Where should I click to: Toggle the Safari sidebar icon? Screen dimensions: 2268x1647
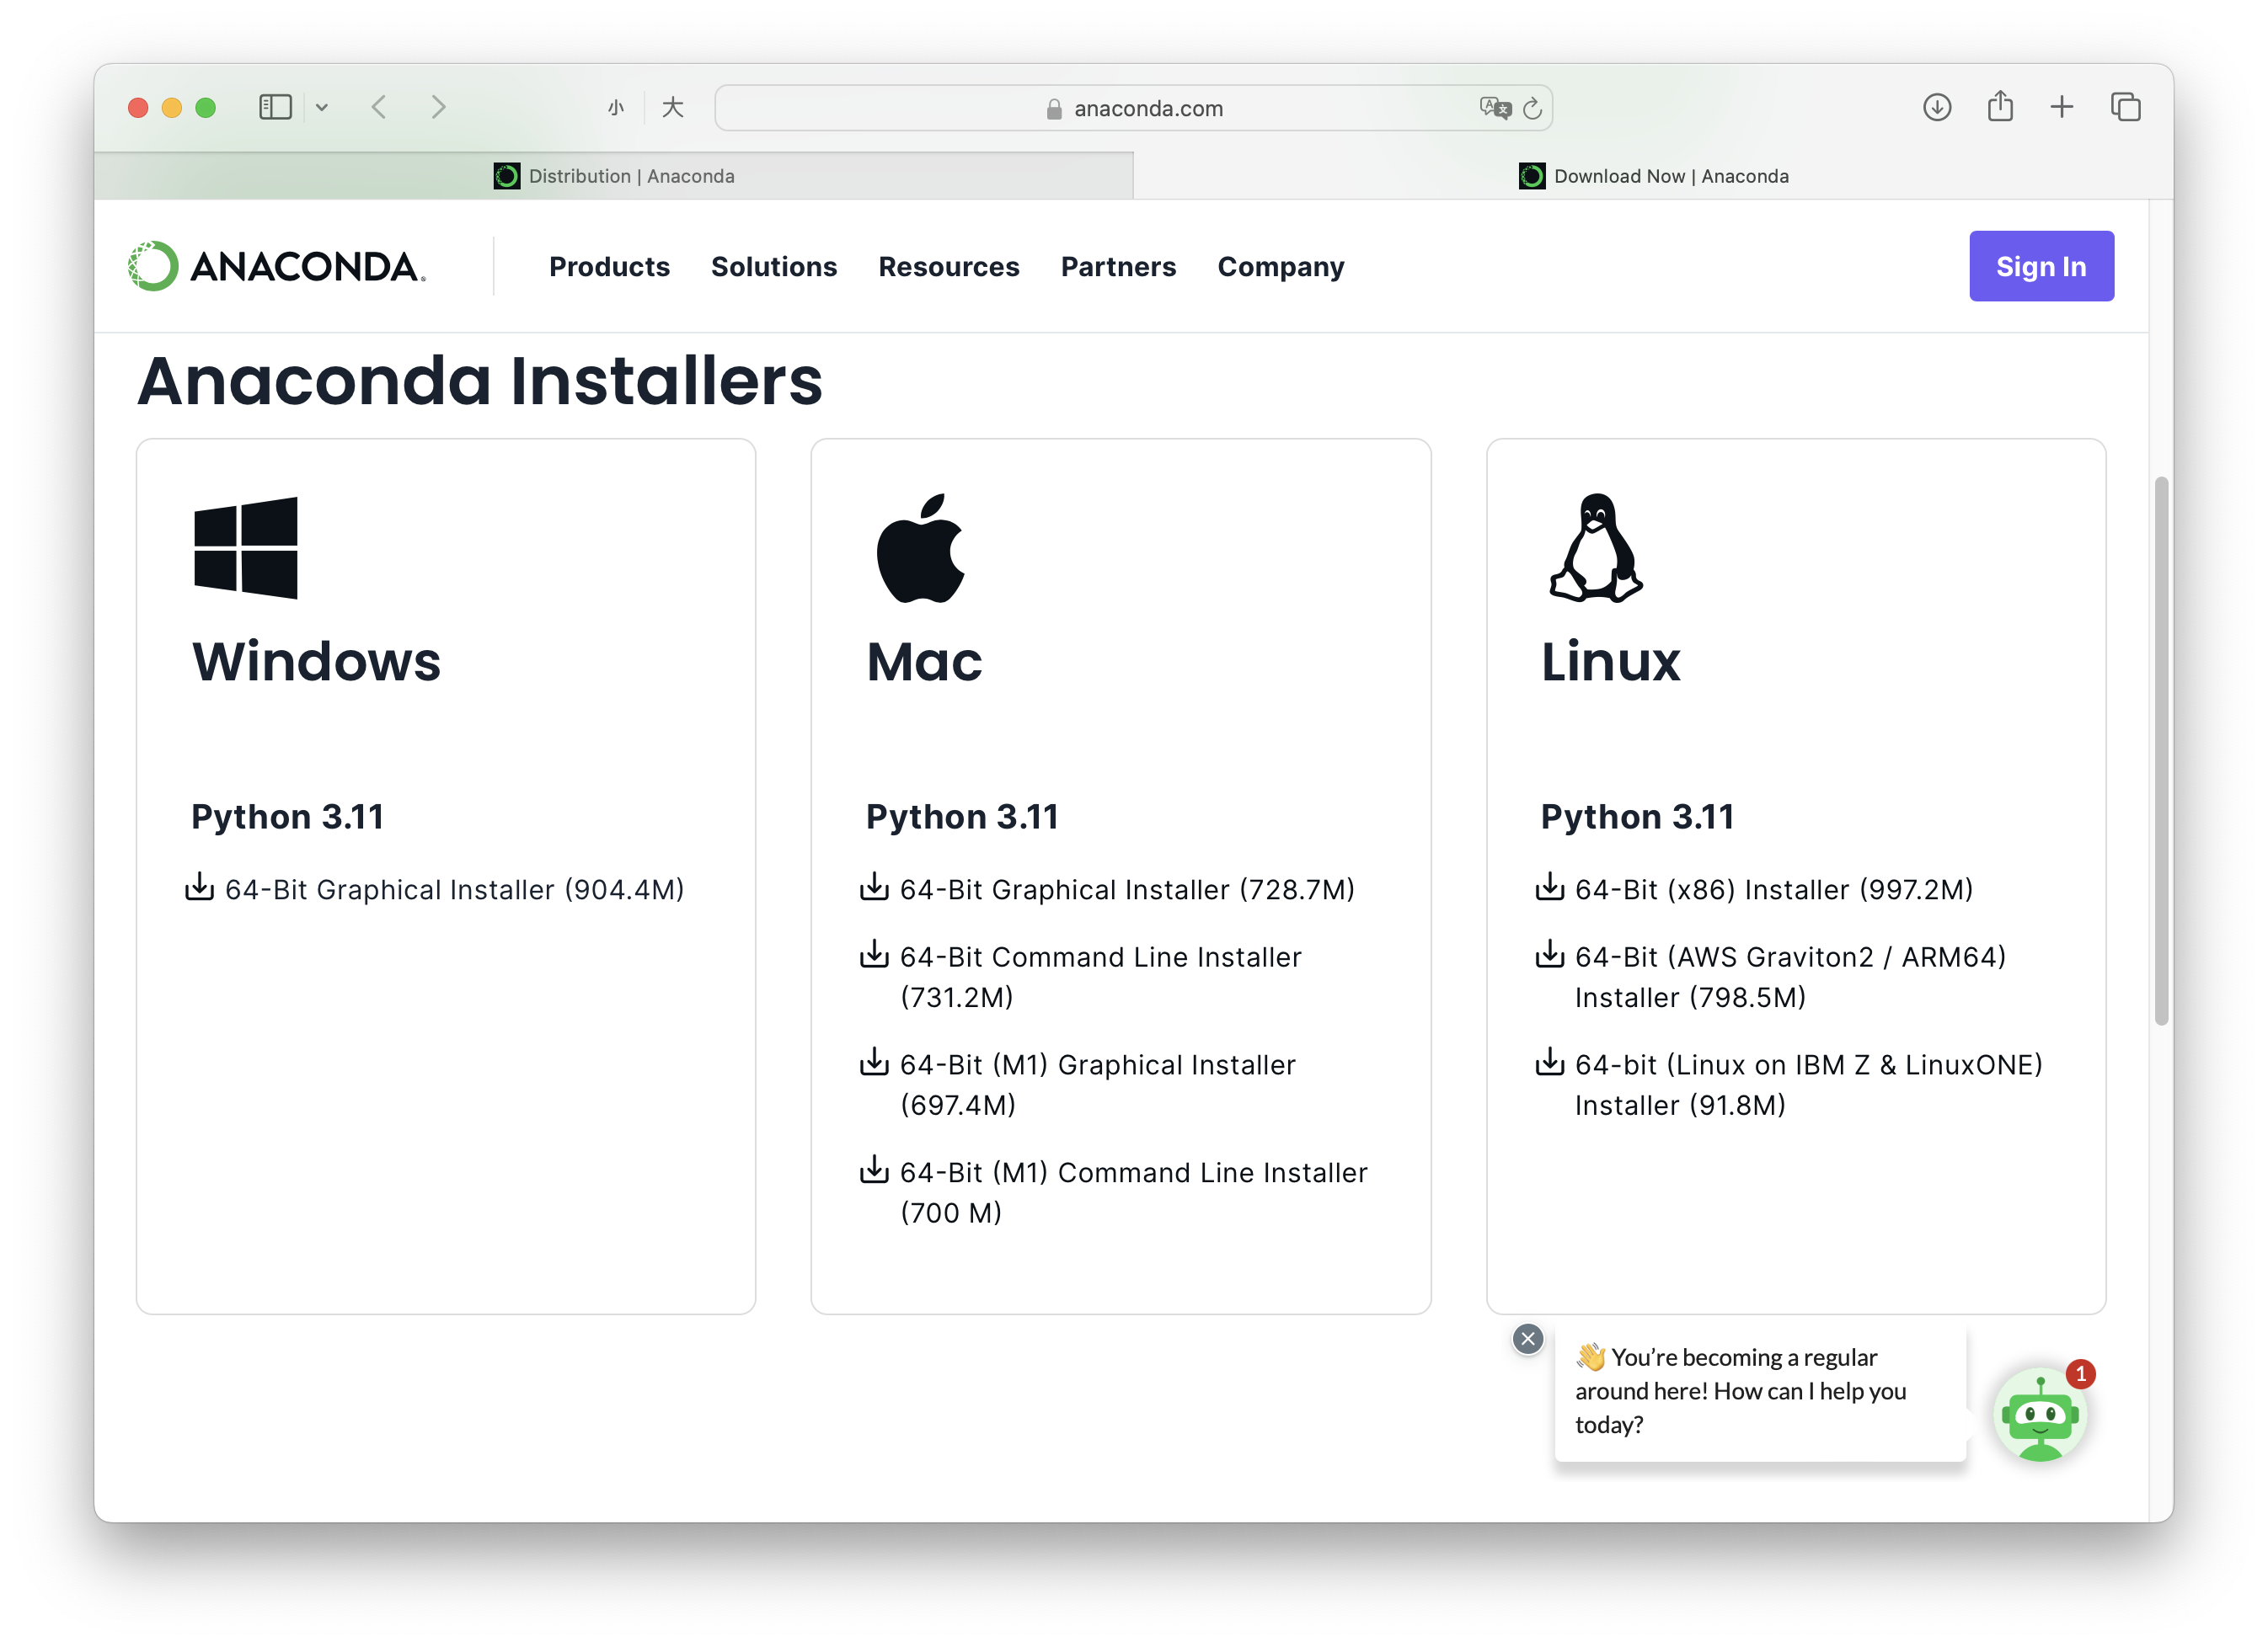[x=275, y=107]
